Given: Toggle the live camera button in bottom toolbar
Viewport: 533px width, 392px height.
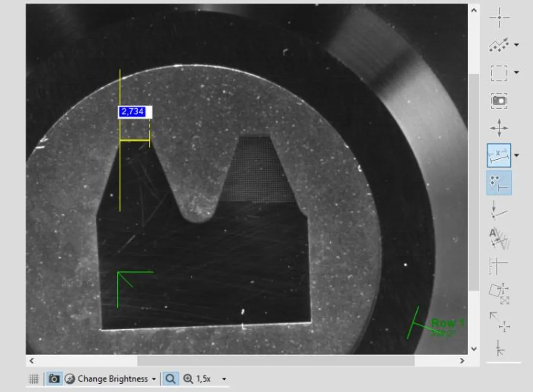Looking at the screenshot, I should 54,378.
